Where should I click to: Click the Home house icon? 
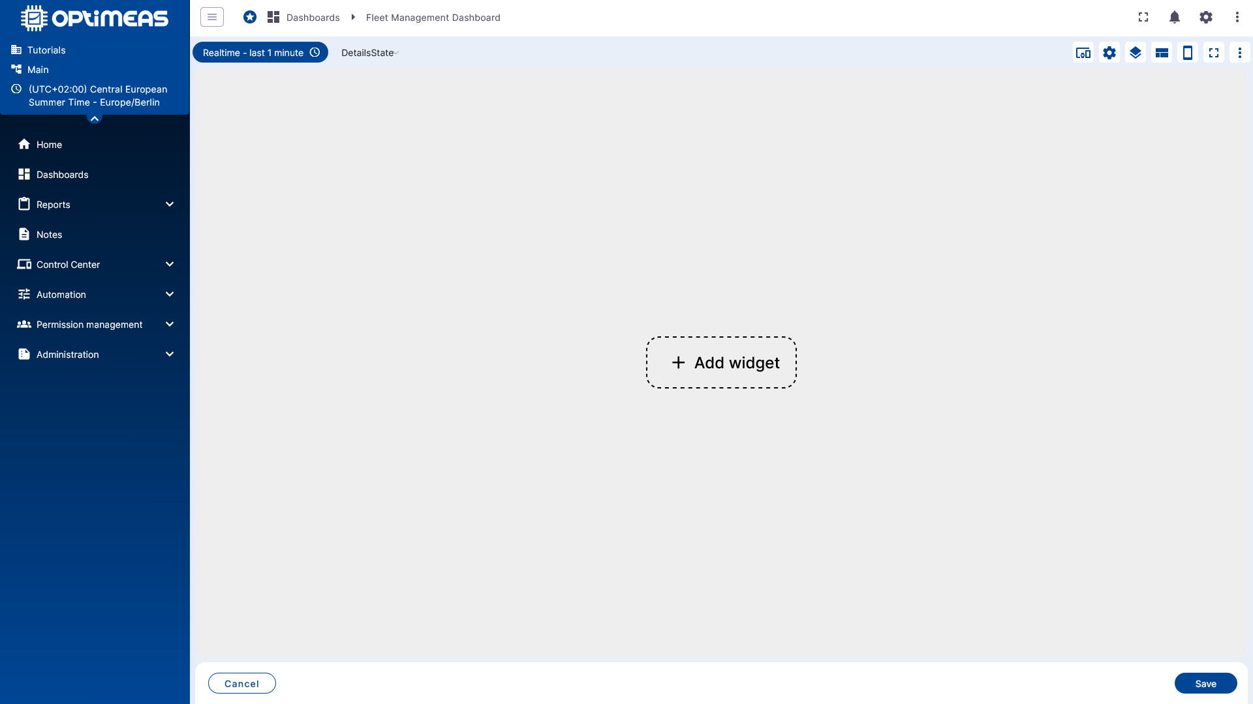[x=24, y=144]
